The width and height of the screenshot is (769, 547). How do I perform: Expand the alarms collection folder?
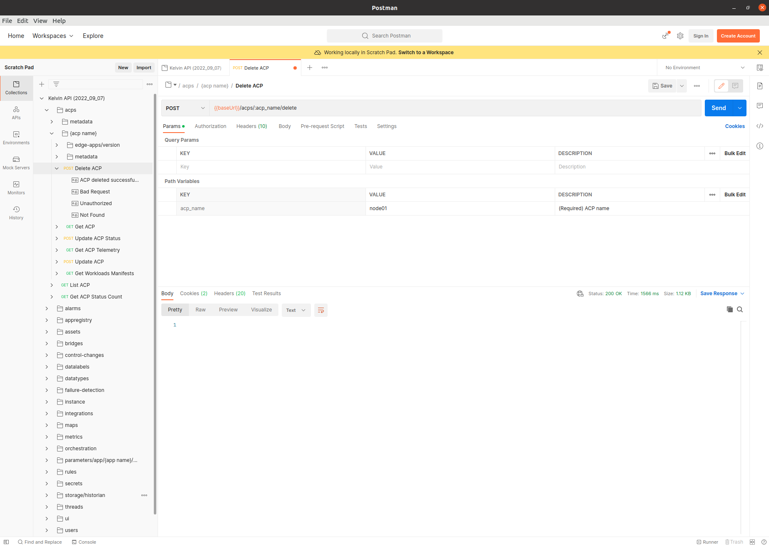pos(46,308)
